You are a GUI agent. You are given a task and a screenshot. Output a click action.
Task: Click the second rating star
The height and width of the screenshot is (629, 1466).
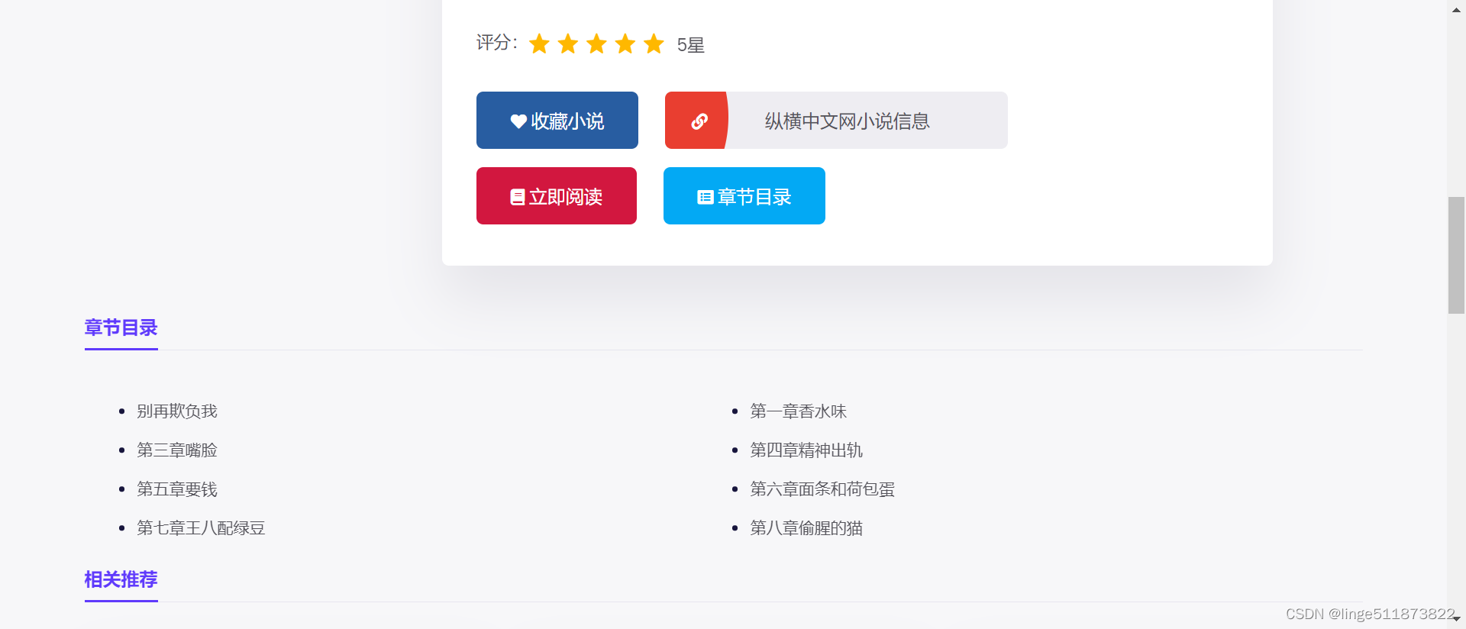click(568, 44)
